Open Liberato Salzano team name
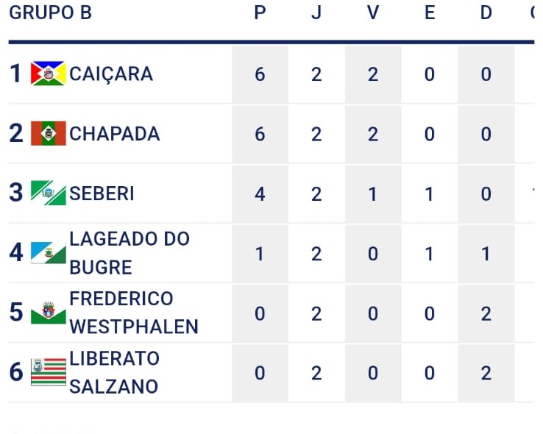 tap(114, 372)
